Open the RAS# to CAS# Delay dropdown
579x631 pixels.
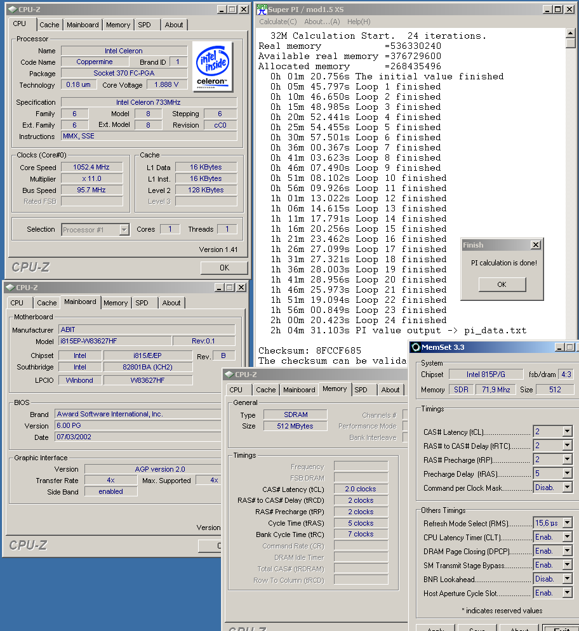coord(568,446)
